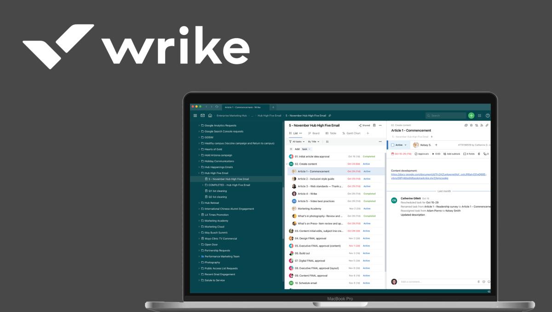Switch to the Board view tab
The width and height of the screenshot is (552, 312).
pos(314,133)
